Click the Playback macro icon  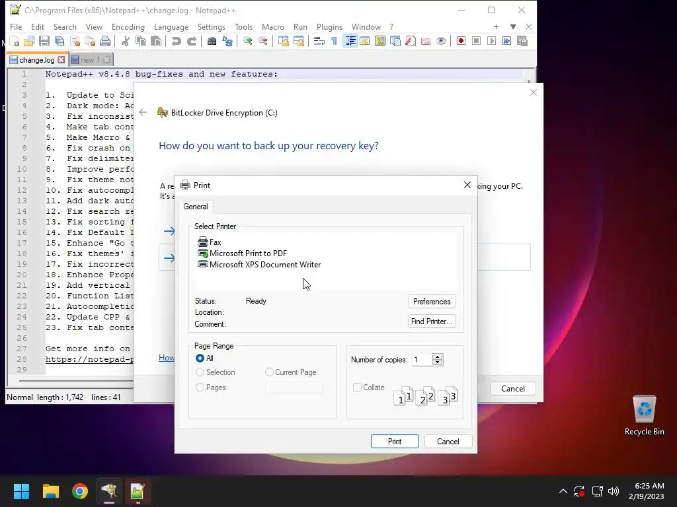[491, 41]
